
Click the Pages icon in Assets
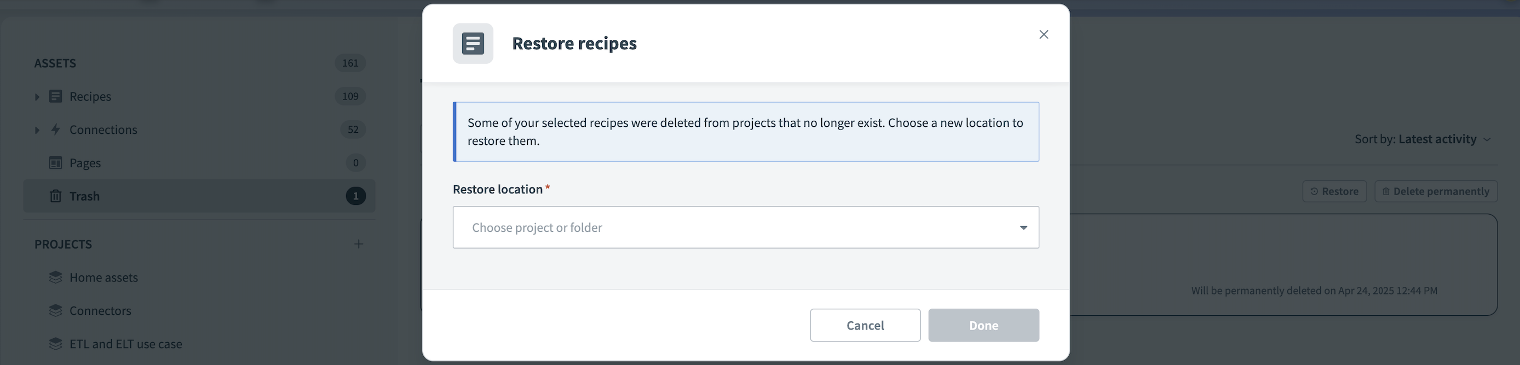(55, 162)
